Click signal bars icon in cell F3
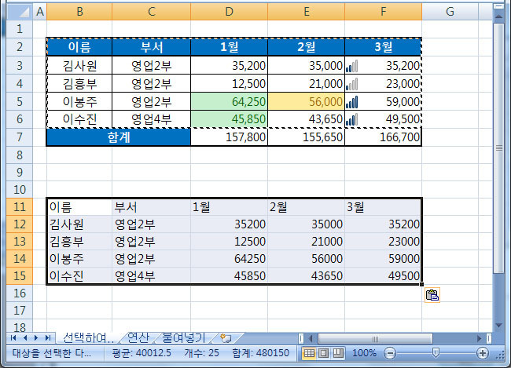This screenshot has width=511, height=368. click(x=351, y=66)
